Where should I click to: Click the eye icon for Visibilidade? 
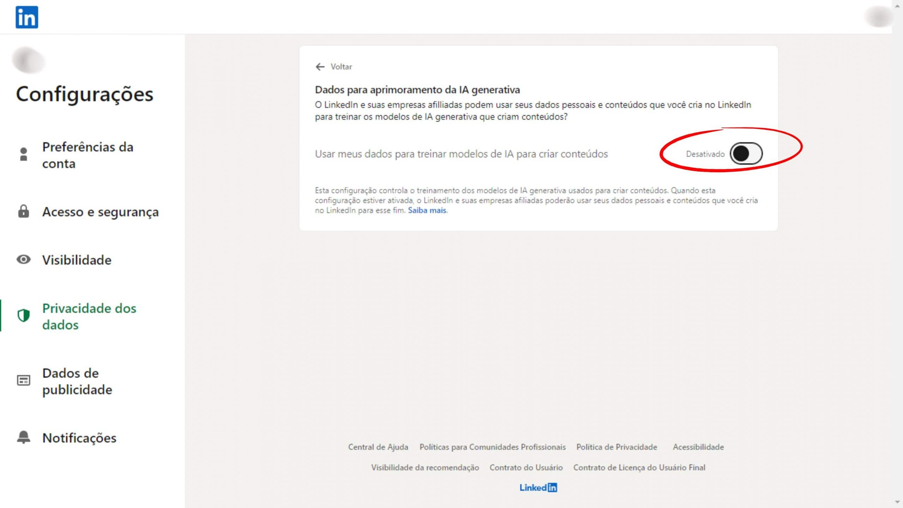[24, 260]
